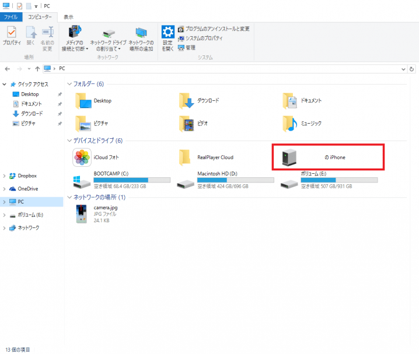This screenshot has height=354, width=419.
Task: Open メディアの接続と切断 media menu
Action: tap(75, 38)
